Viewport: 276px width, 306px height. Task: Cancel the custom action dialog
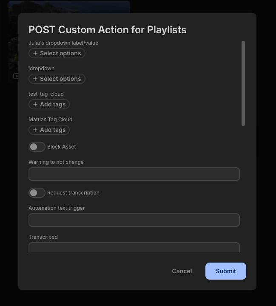coord(182,271)
